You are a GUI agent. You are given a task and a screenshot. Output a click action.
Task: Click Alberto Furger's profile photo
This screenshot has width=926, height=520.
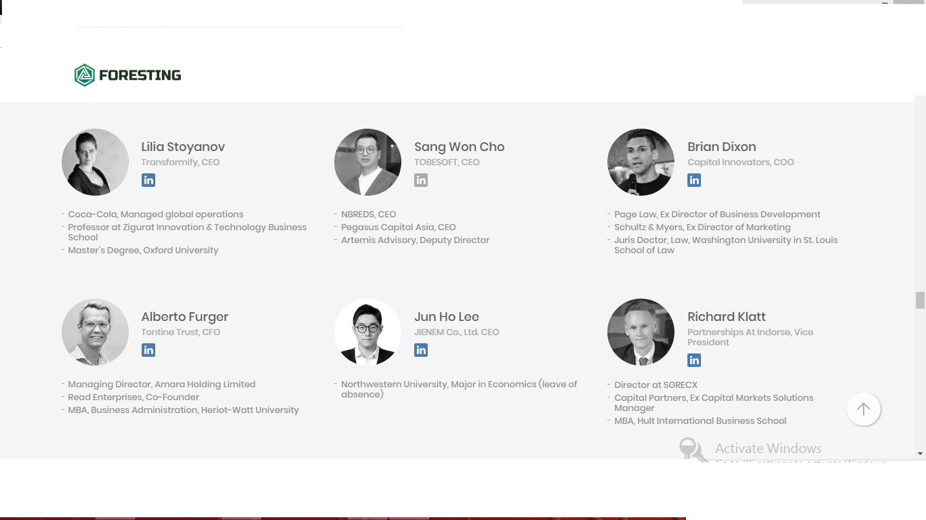pos(95,332)
